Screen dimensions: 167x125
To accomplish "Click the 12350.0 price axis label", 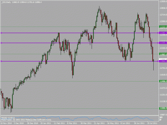I will point(163,35).
